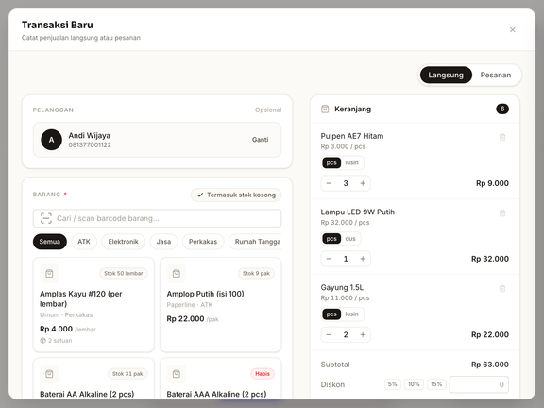
Task: Switch to Pesanan transaction mode
Action: (x=496, y=75)
